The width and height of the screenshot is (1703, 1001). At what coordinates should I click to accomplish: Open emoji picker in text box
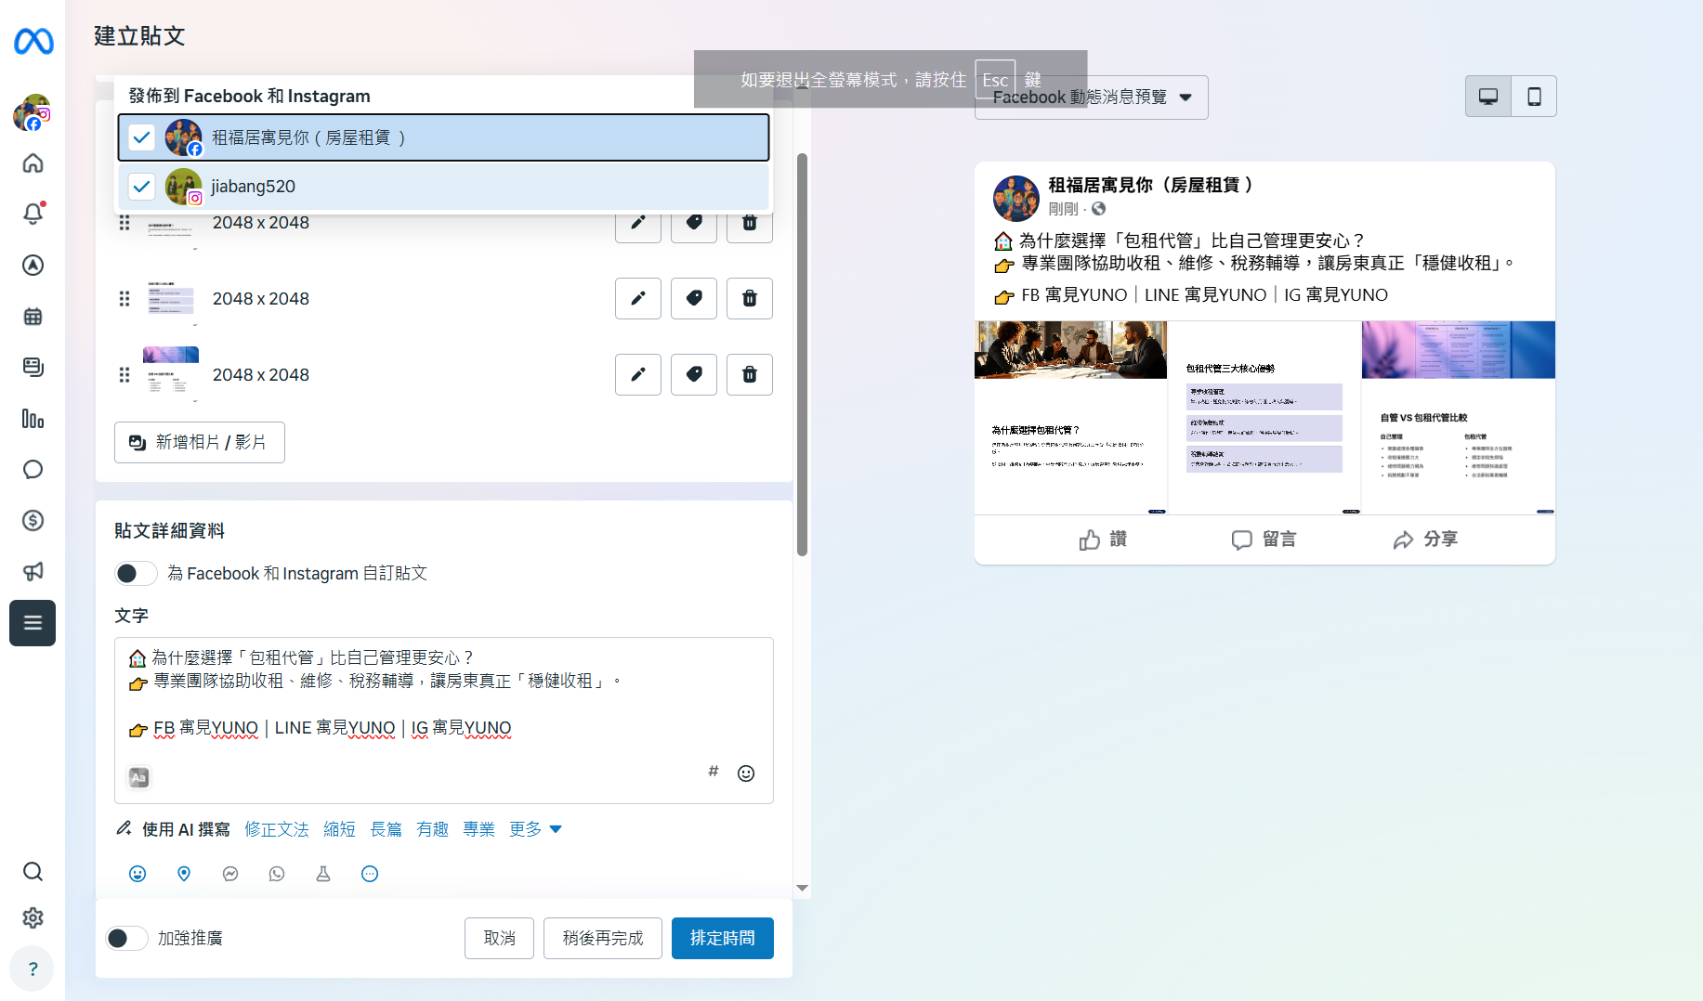[745, 773]
